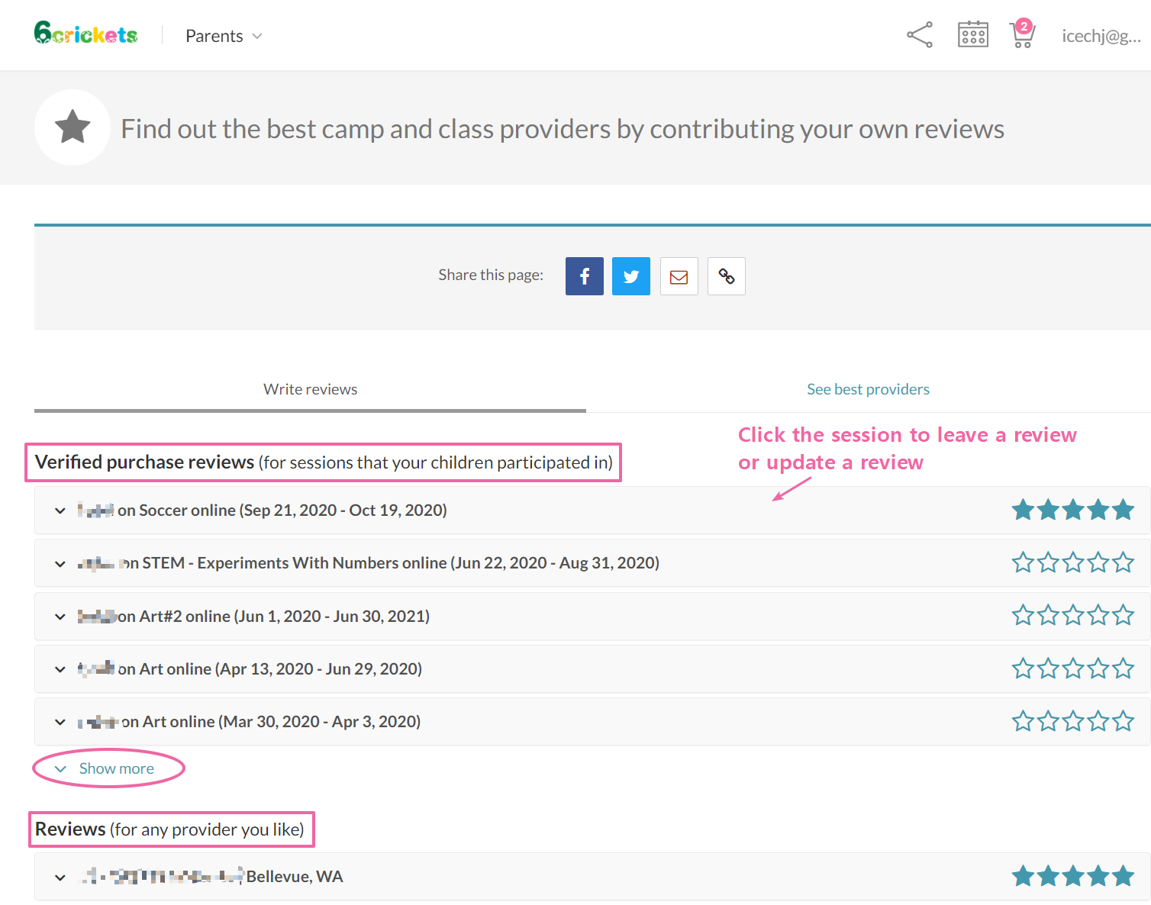Image resolution: width=1151 pixels, height=905 pixels.
Task: Switch to See best providers tab
Action: click(x=868, y=389)
